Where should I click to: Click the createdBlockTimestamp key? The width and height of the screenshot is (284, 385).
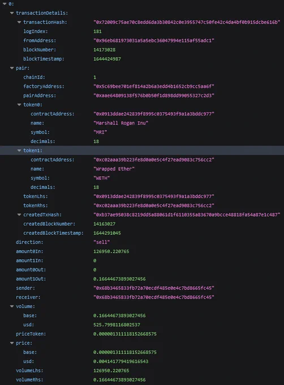[x=53, y=233]
